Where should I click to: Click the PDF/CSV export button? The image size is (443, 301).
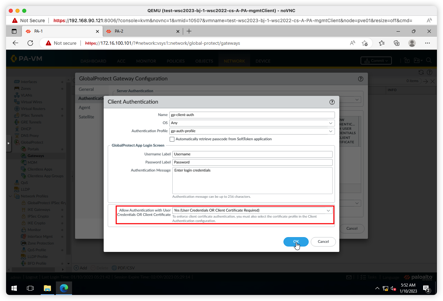pos(123,268)
